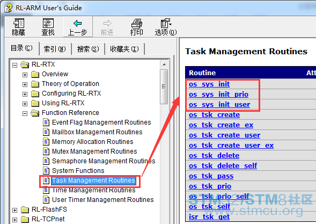Select Time Management Routines in tree
316x224 pixels.
(94, 190)
